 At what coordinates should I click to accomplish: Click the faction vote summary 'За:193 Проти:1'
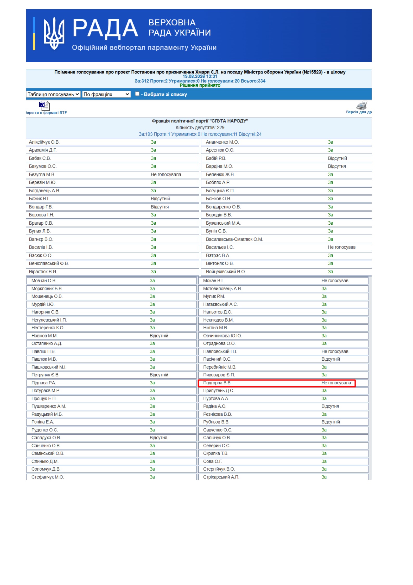200,134
